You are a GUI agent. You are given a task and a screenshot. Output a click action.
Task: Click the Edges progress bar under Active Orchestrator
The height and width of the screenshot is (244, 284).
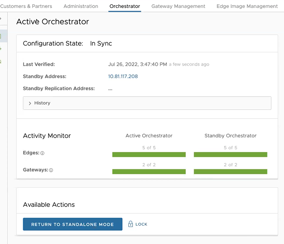click(149, 154)
